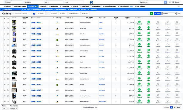Click the Created status icon for NWT-10010

pyautogui.click(x=139, y=73)
